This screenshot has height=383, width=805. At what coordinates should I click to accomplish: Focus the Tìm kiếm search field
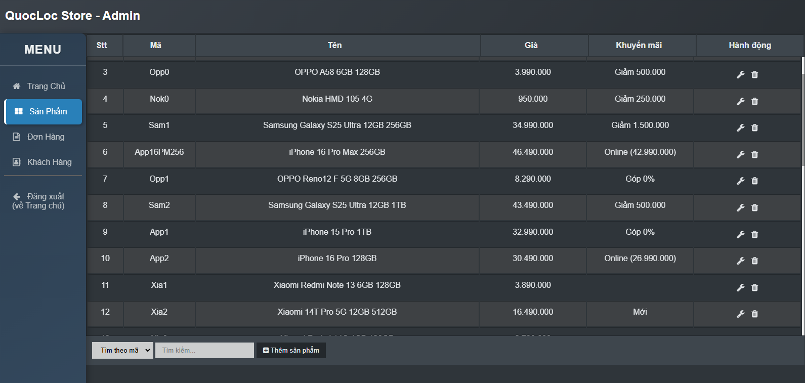[204, 350]
